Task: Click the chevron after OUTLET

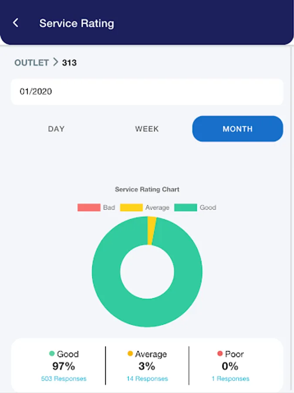Action: tap(55, 62)
